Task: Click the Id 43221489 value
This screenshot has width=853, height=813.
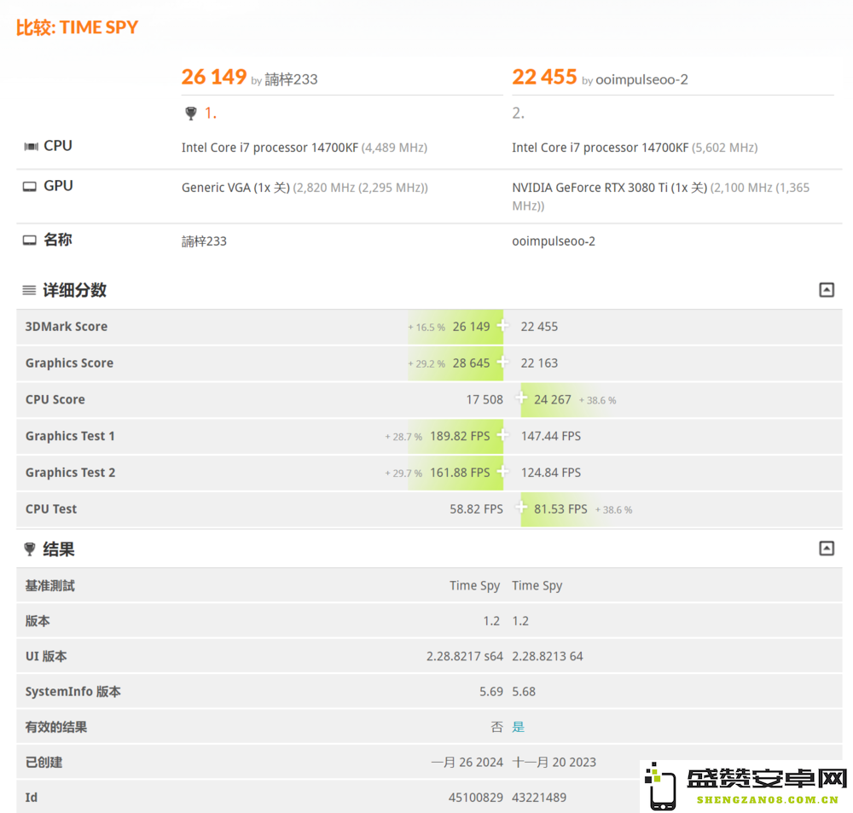Action: [x=539, y=798]
